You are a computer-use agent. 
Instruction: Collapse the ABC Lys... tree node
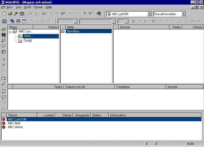click(10, 32)
